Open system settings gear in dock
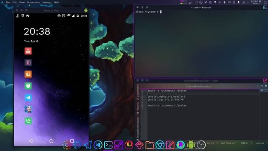This screenshot has height=151, width=268. [x=67, y=145]
